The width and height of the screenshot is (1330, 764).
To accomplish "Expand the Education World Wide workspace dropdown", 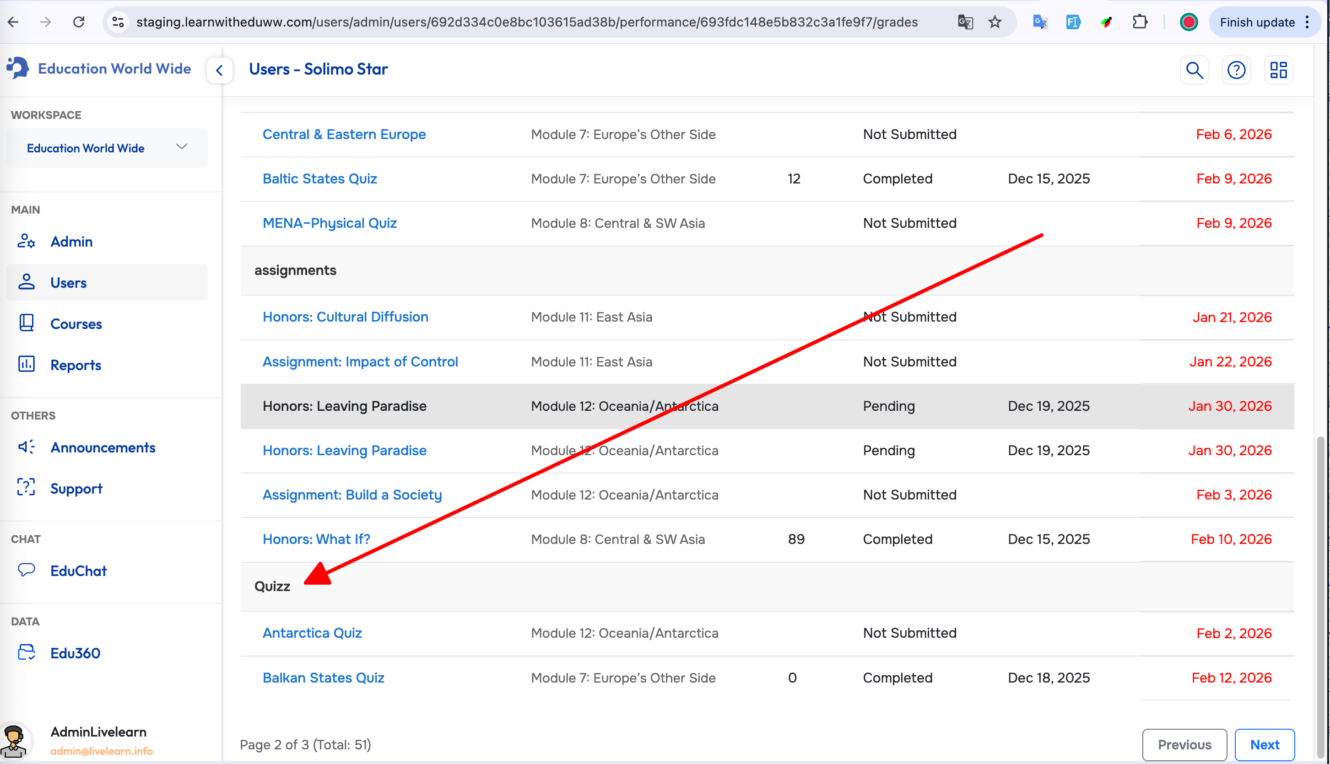I will (107, 148).
